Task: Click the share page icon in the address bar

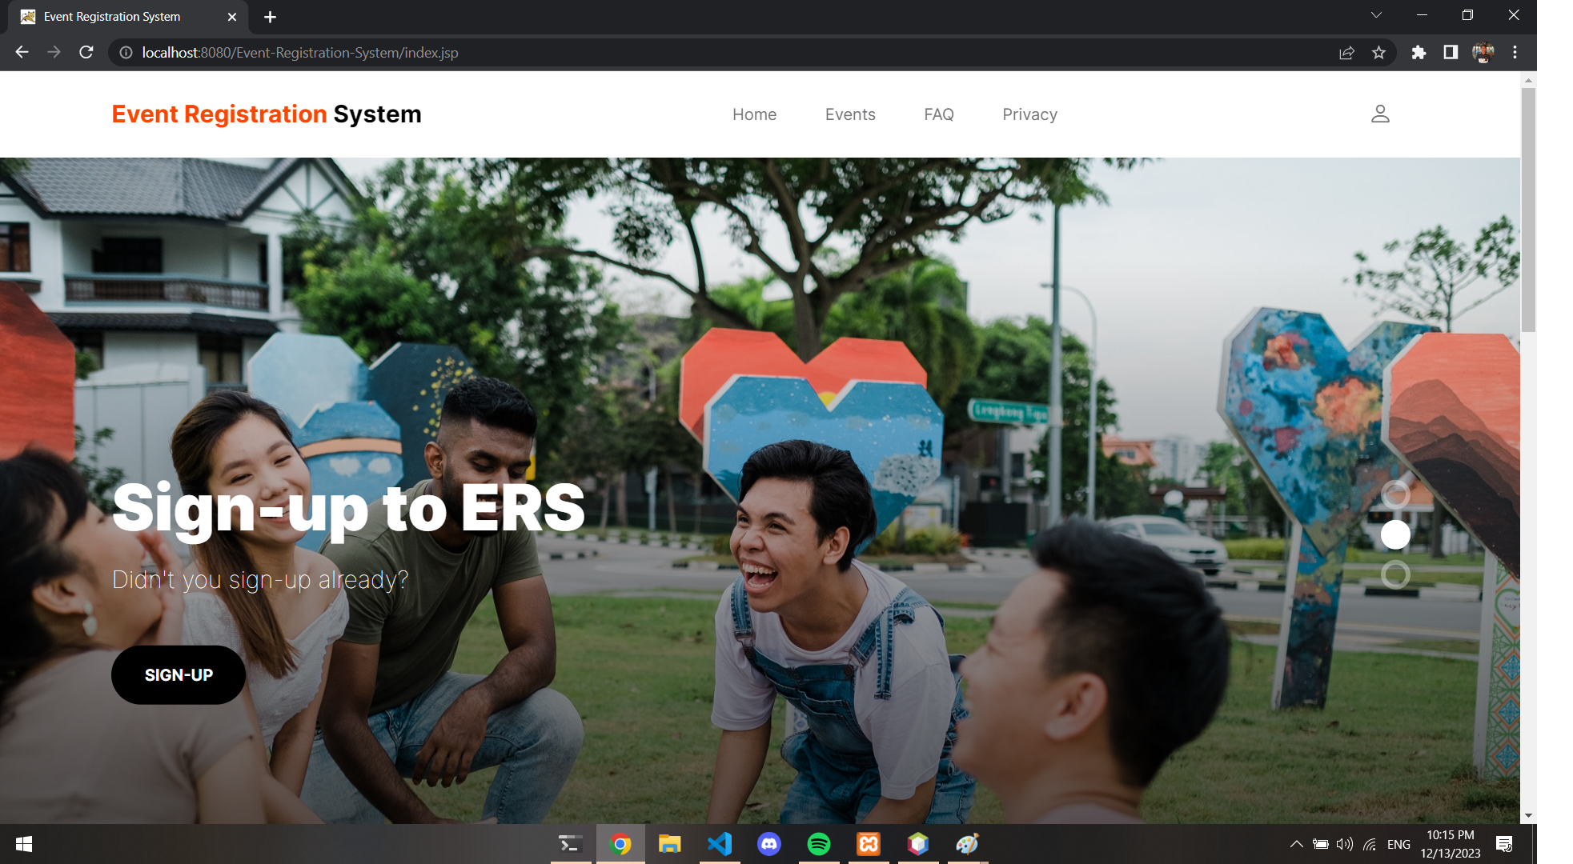Action: (1346, 53)
